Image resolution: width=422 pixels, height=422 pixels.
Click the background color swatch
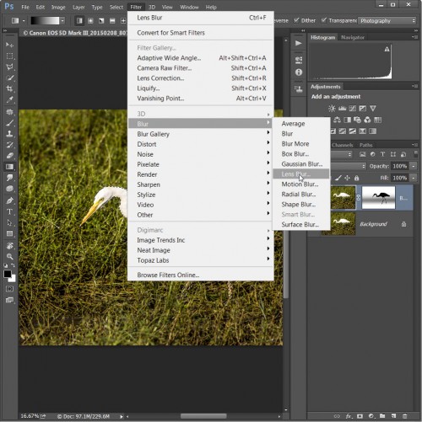click(13, 279)
